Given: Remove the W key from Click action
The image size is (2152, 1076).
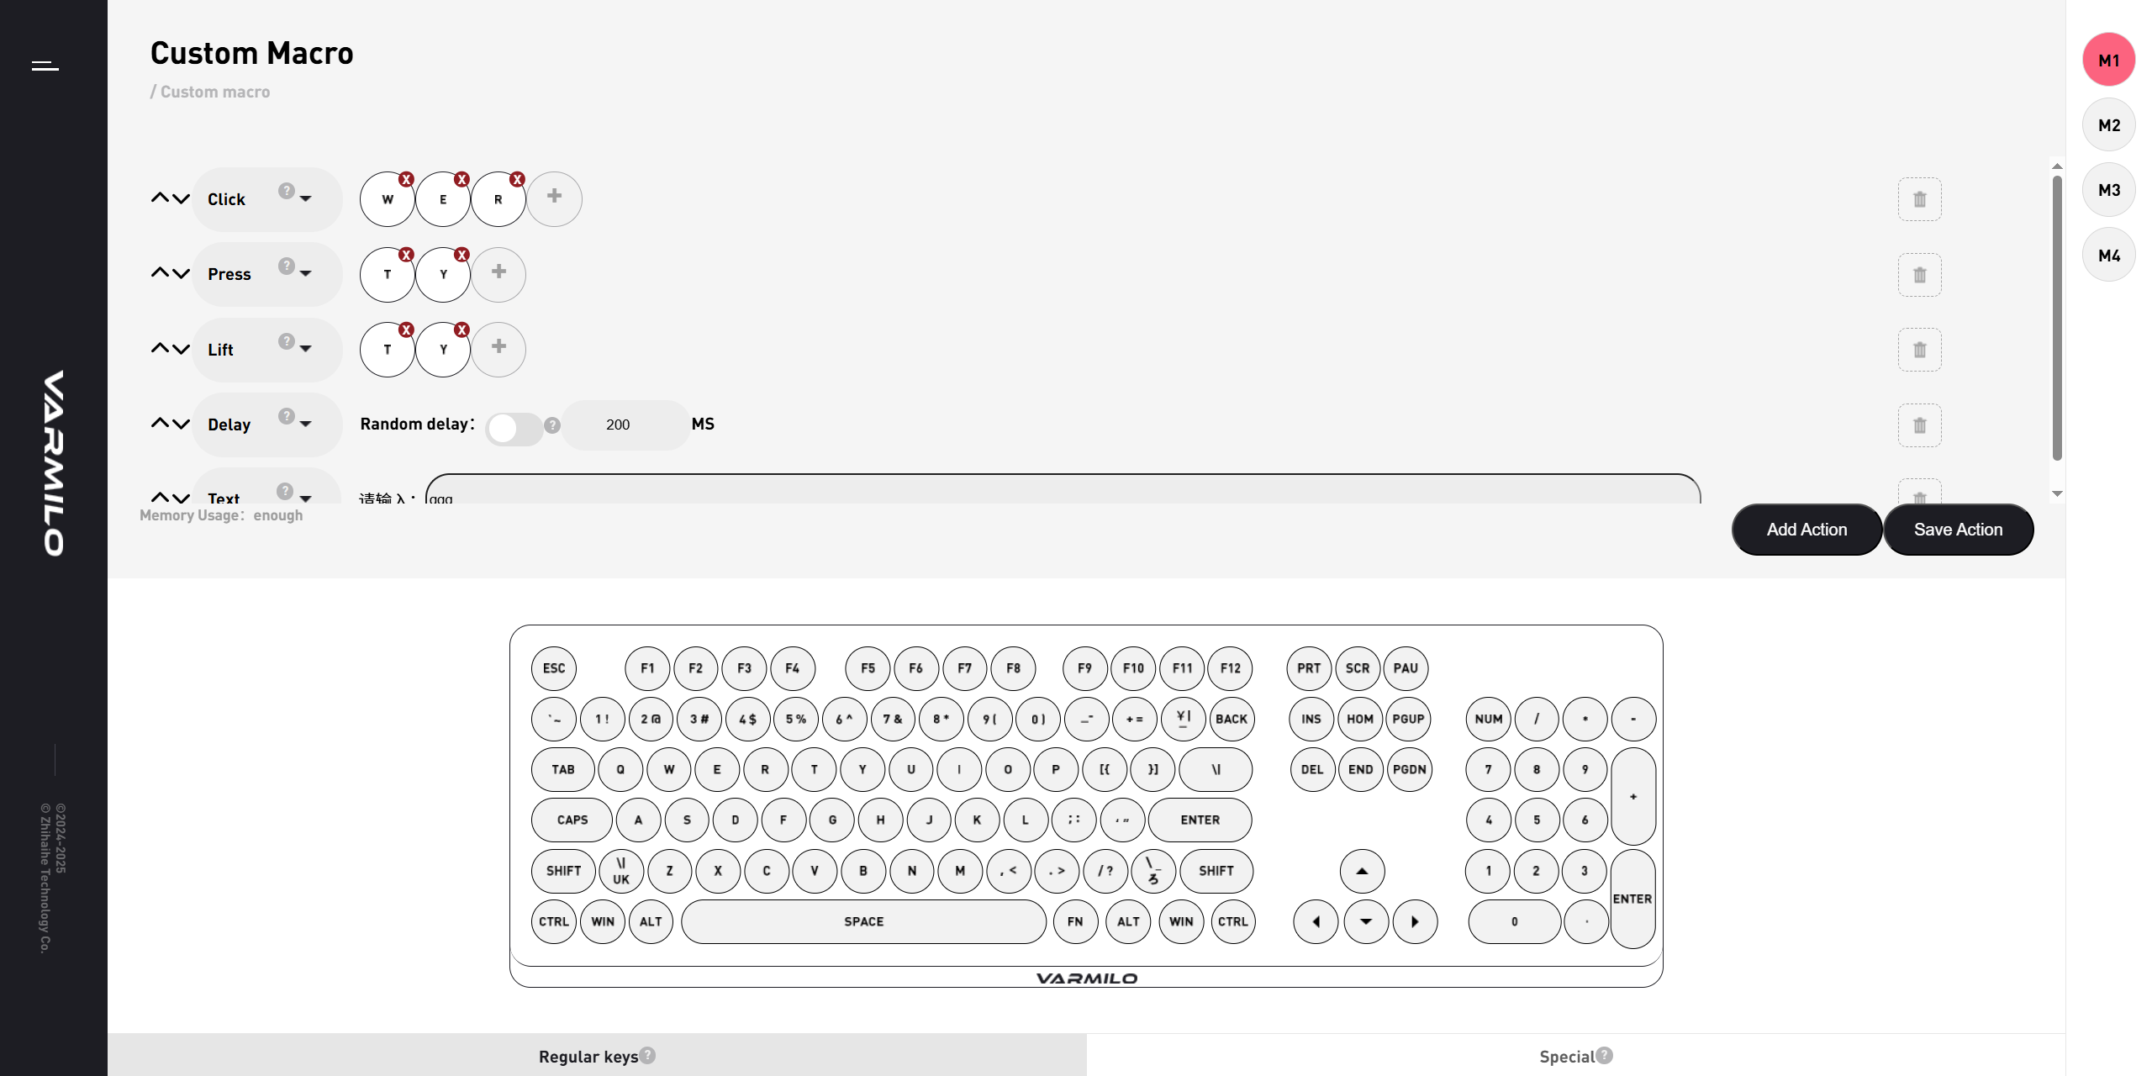Looking at the screenshot, I should [x=406, y=179].
